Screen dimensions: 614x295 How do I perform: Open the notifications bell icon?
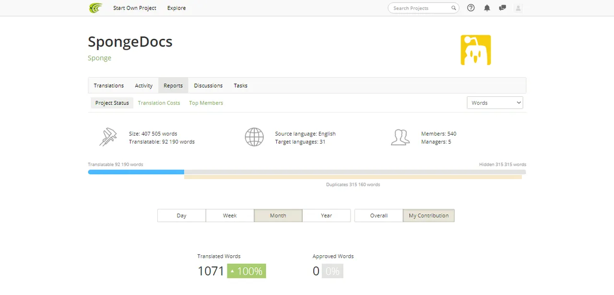pos(487,8)
